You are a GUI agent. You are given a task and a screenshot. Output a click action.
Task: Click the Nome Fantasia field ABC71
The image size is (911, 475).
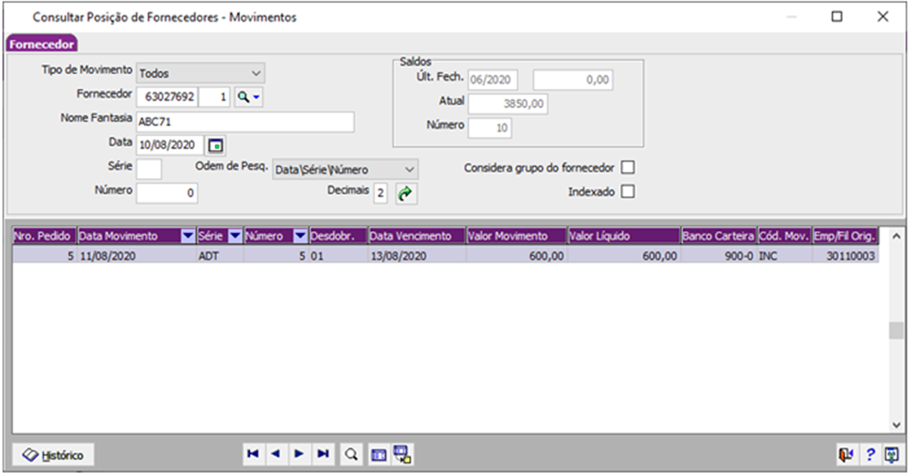tap(245, 122)
